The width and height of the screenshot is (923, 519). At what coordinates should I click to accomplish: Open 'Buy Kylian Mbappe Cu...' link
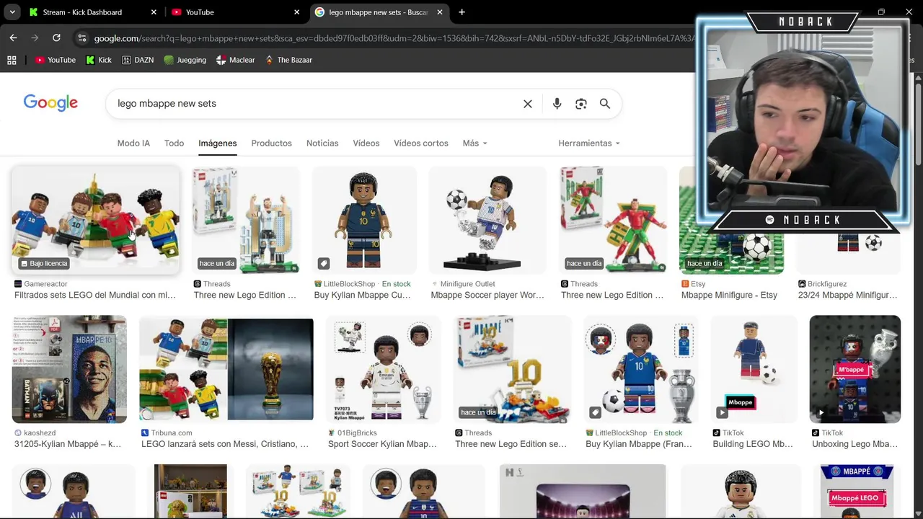363,295
